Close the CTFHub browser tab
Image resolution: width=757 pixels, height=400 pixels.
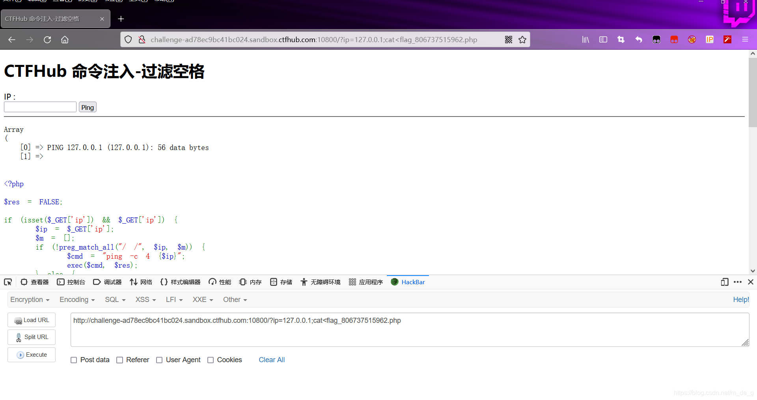(x=102, y=19)
